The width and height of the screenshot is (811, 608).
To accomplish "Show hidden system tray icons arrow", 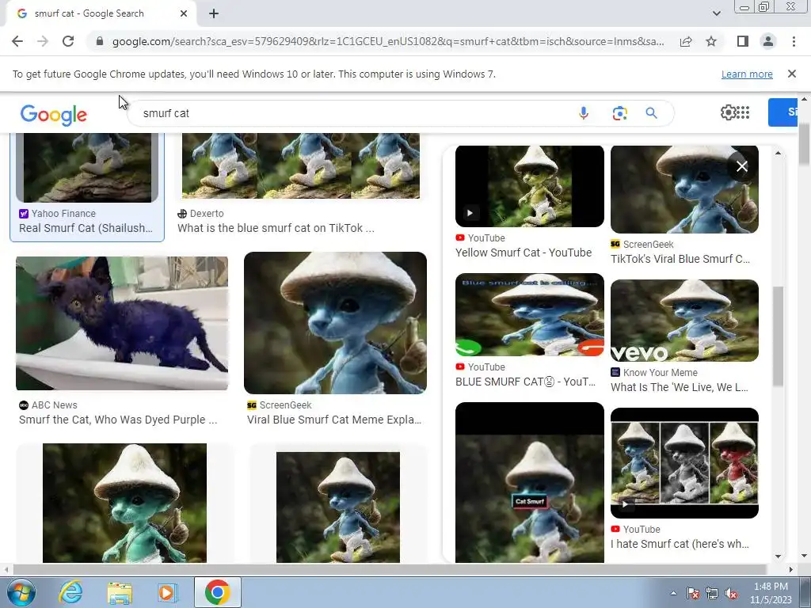I will [673, 593].
